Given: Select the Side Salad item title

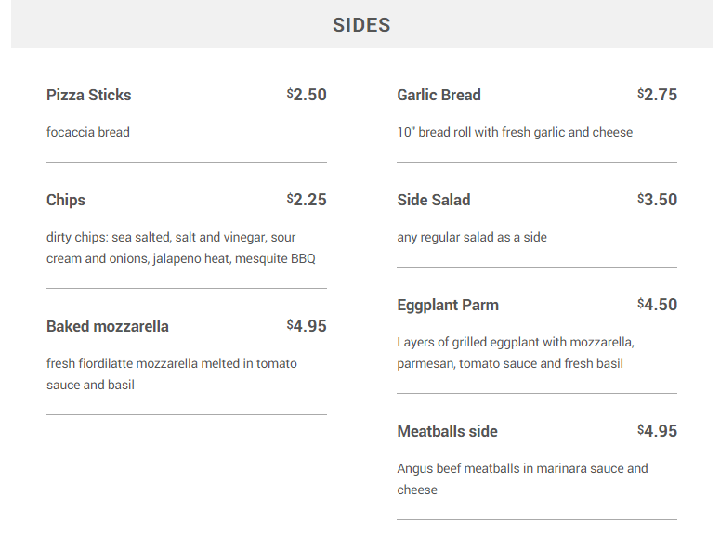Looking at the screenshot, I should pos(434,200).
